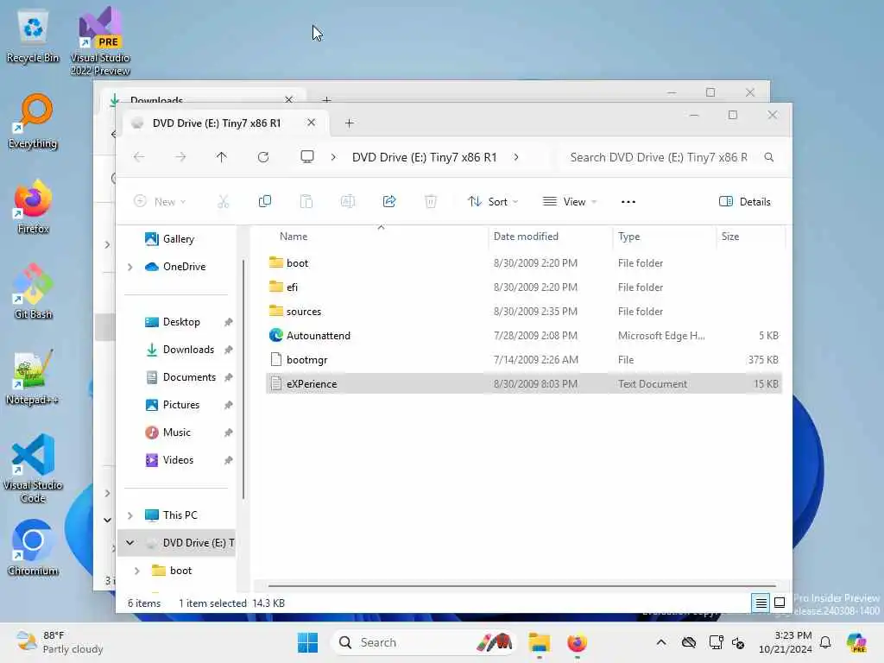
Task: Click the Paste clipboard icon
Action: pos(306,201)
